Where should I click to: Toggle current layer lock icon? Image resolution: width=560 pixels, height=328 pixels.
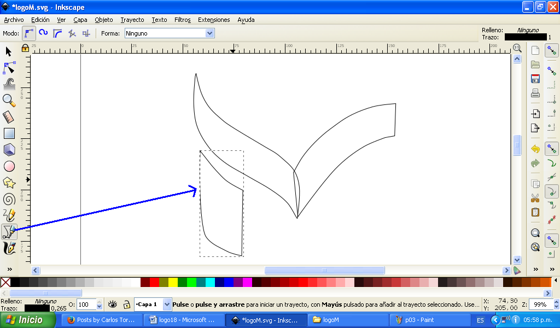[x=126, y=304]
